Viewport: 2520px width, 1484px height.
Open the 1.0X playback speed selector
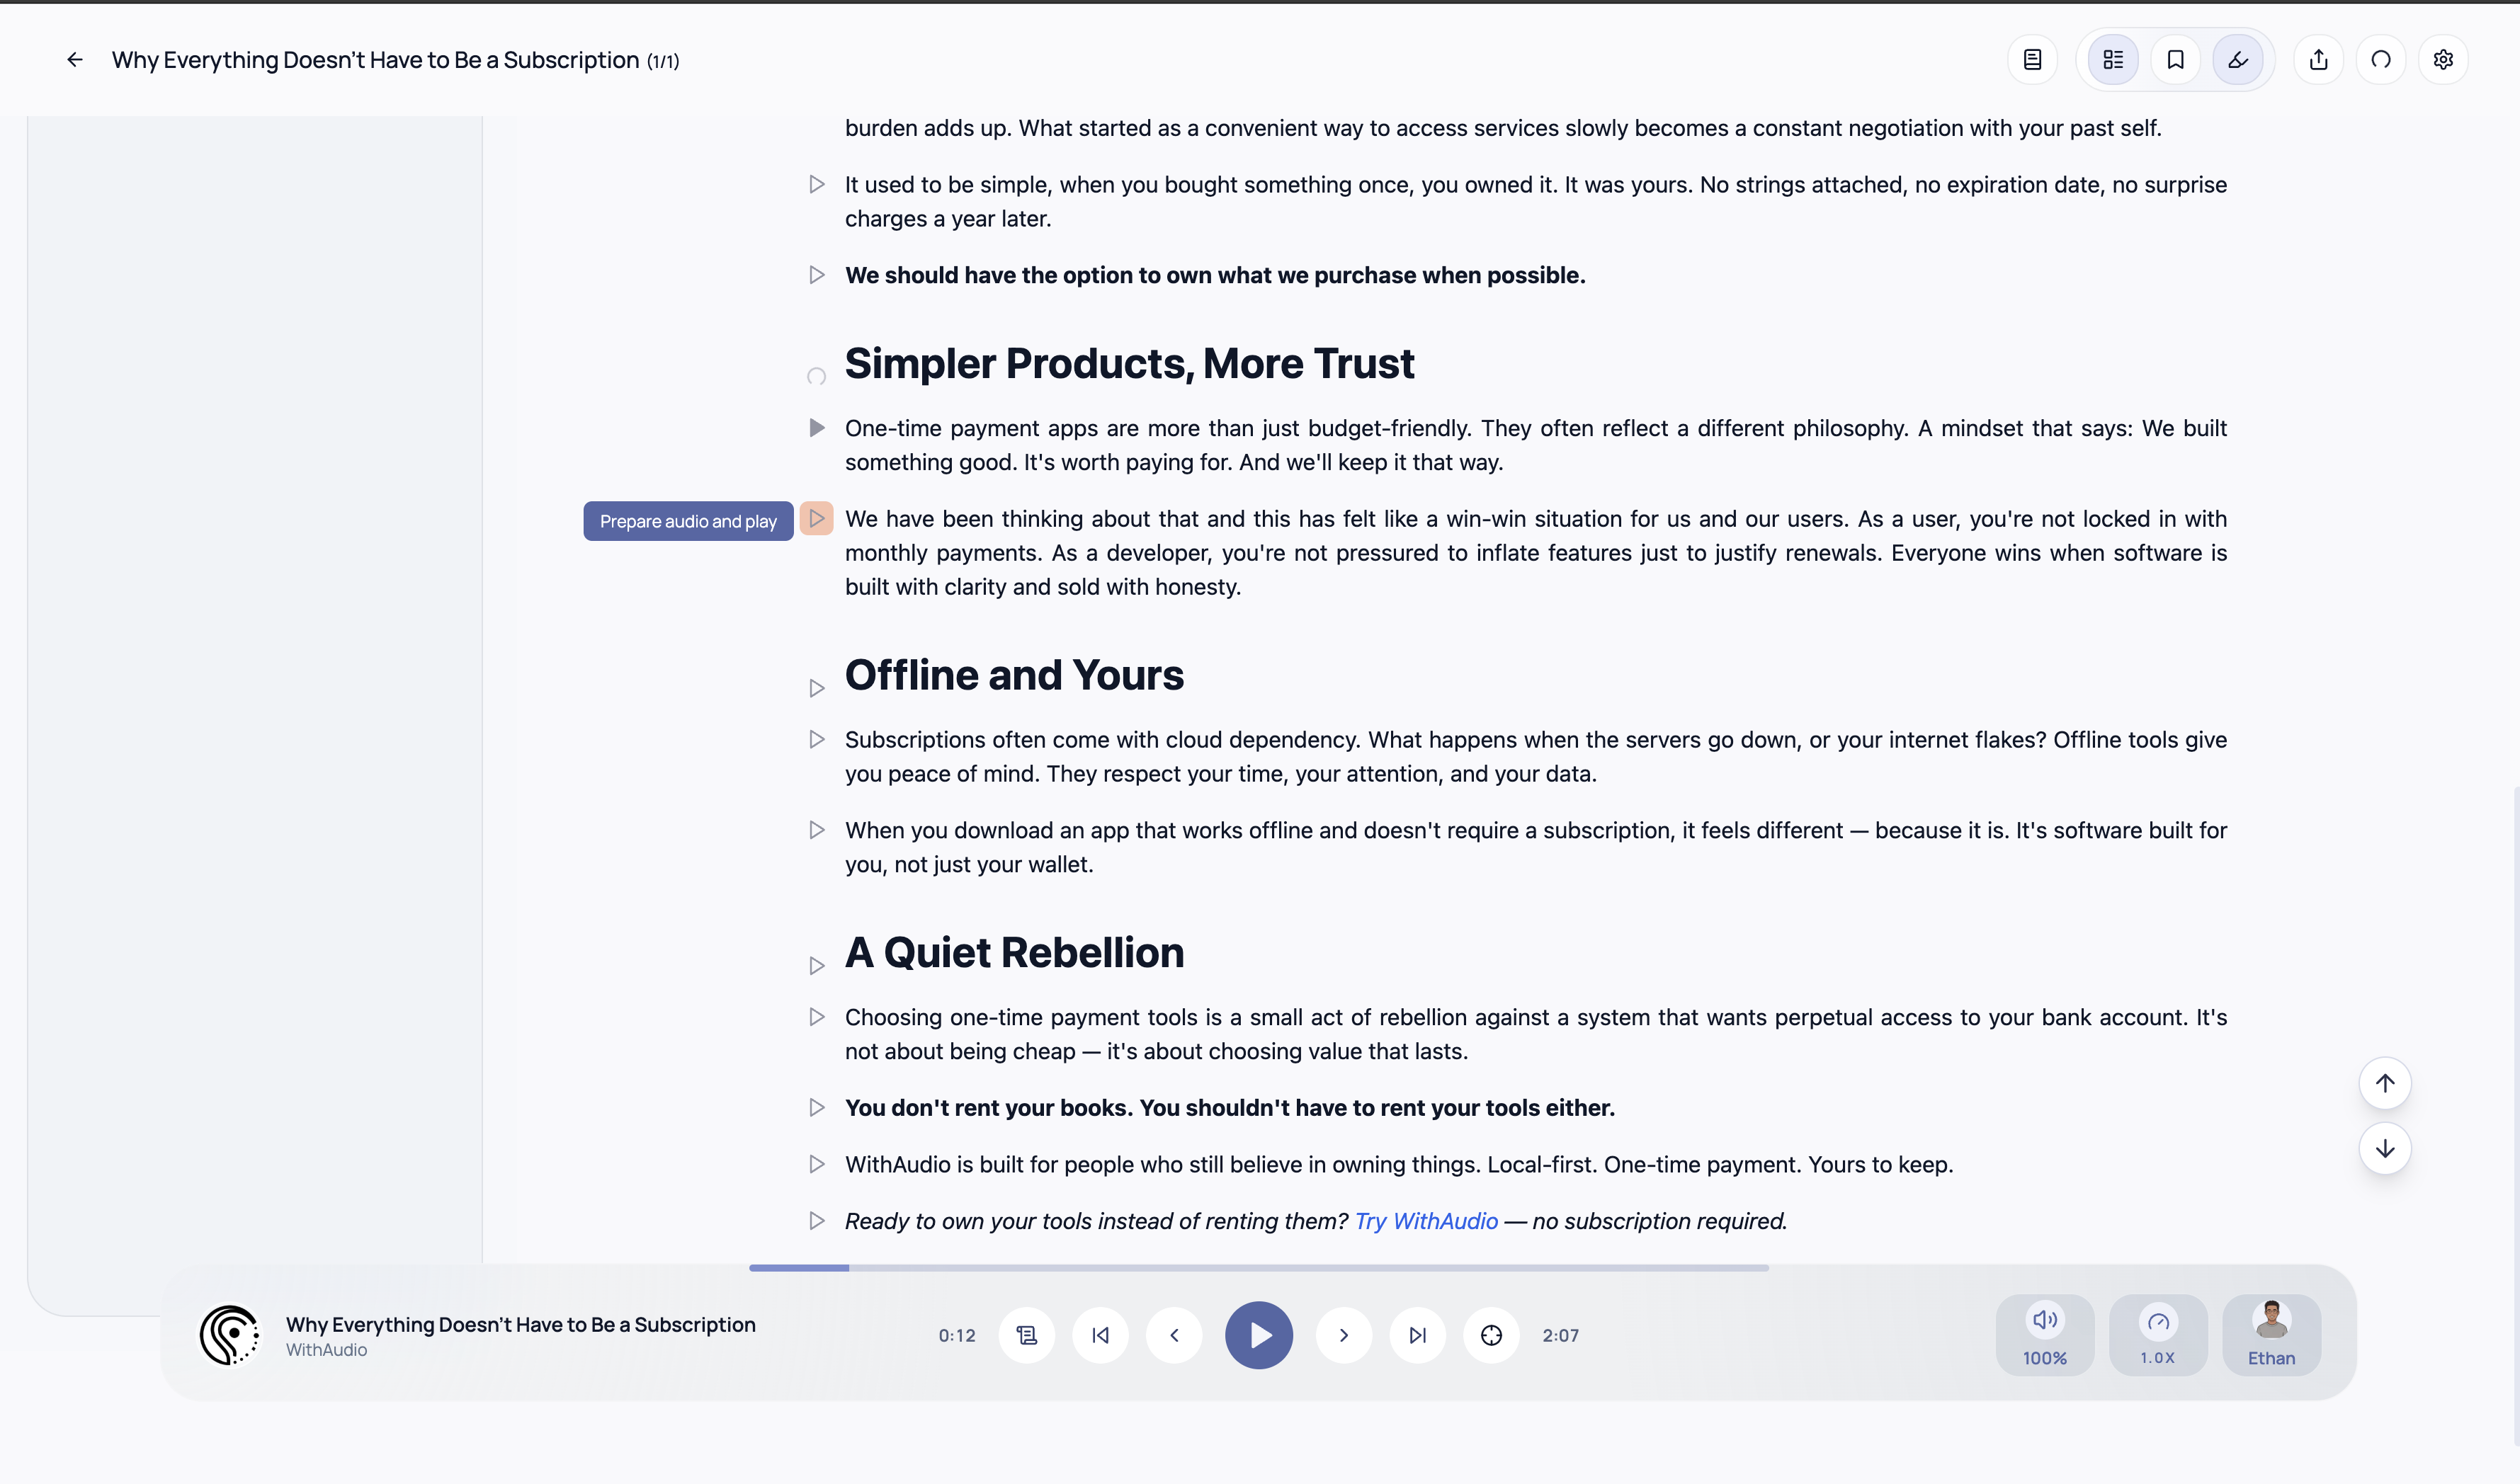tap(2158, 1335)
